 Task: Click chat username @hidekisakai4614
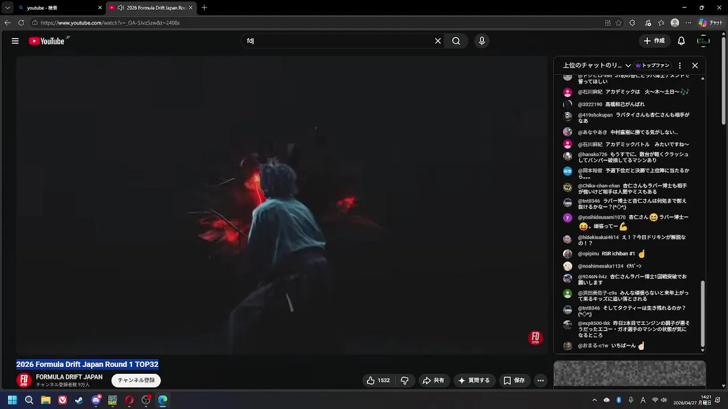point(598,237)
